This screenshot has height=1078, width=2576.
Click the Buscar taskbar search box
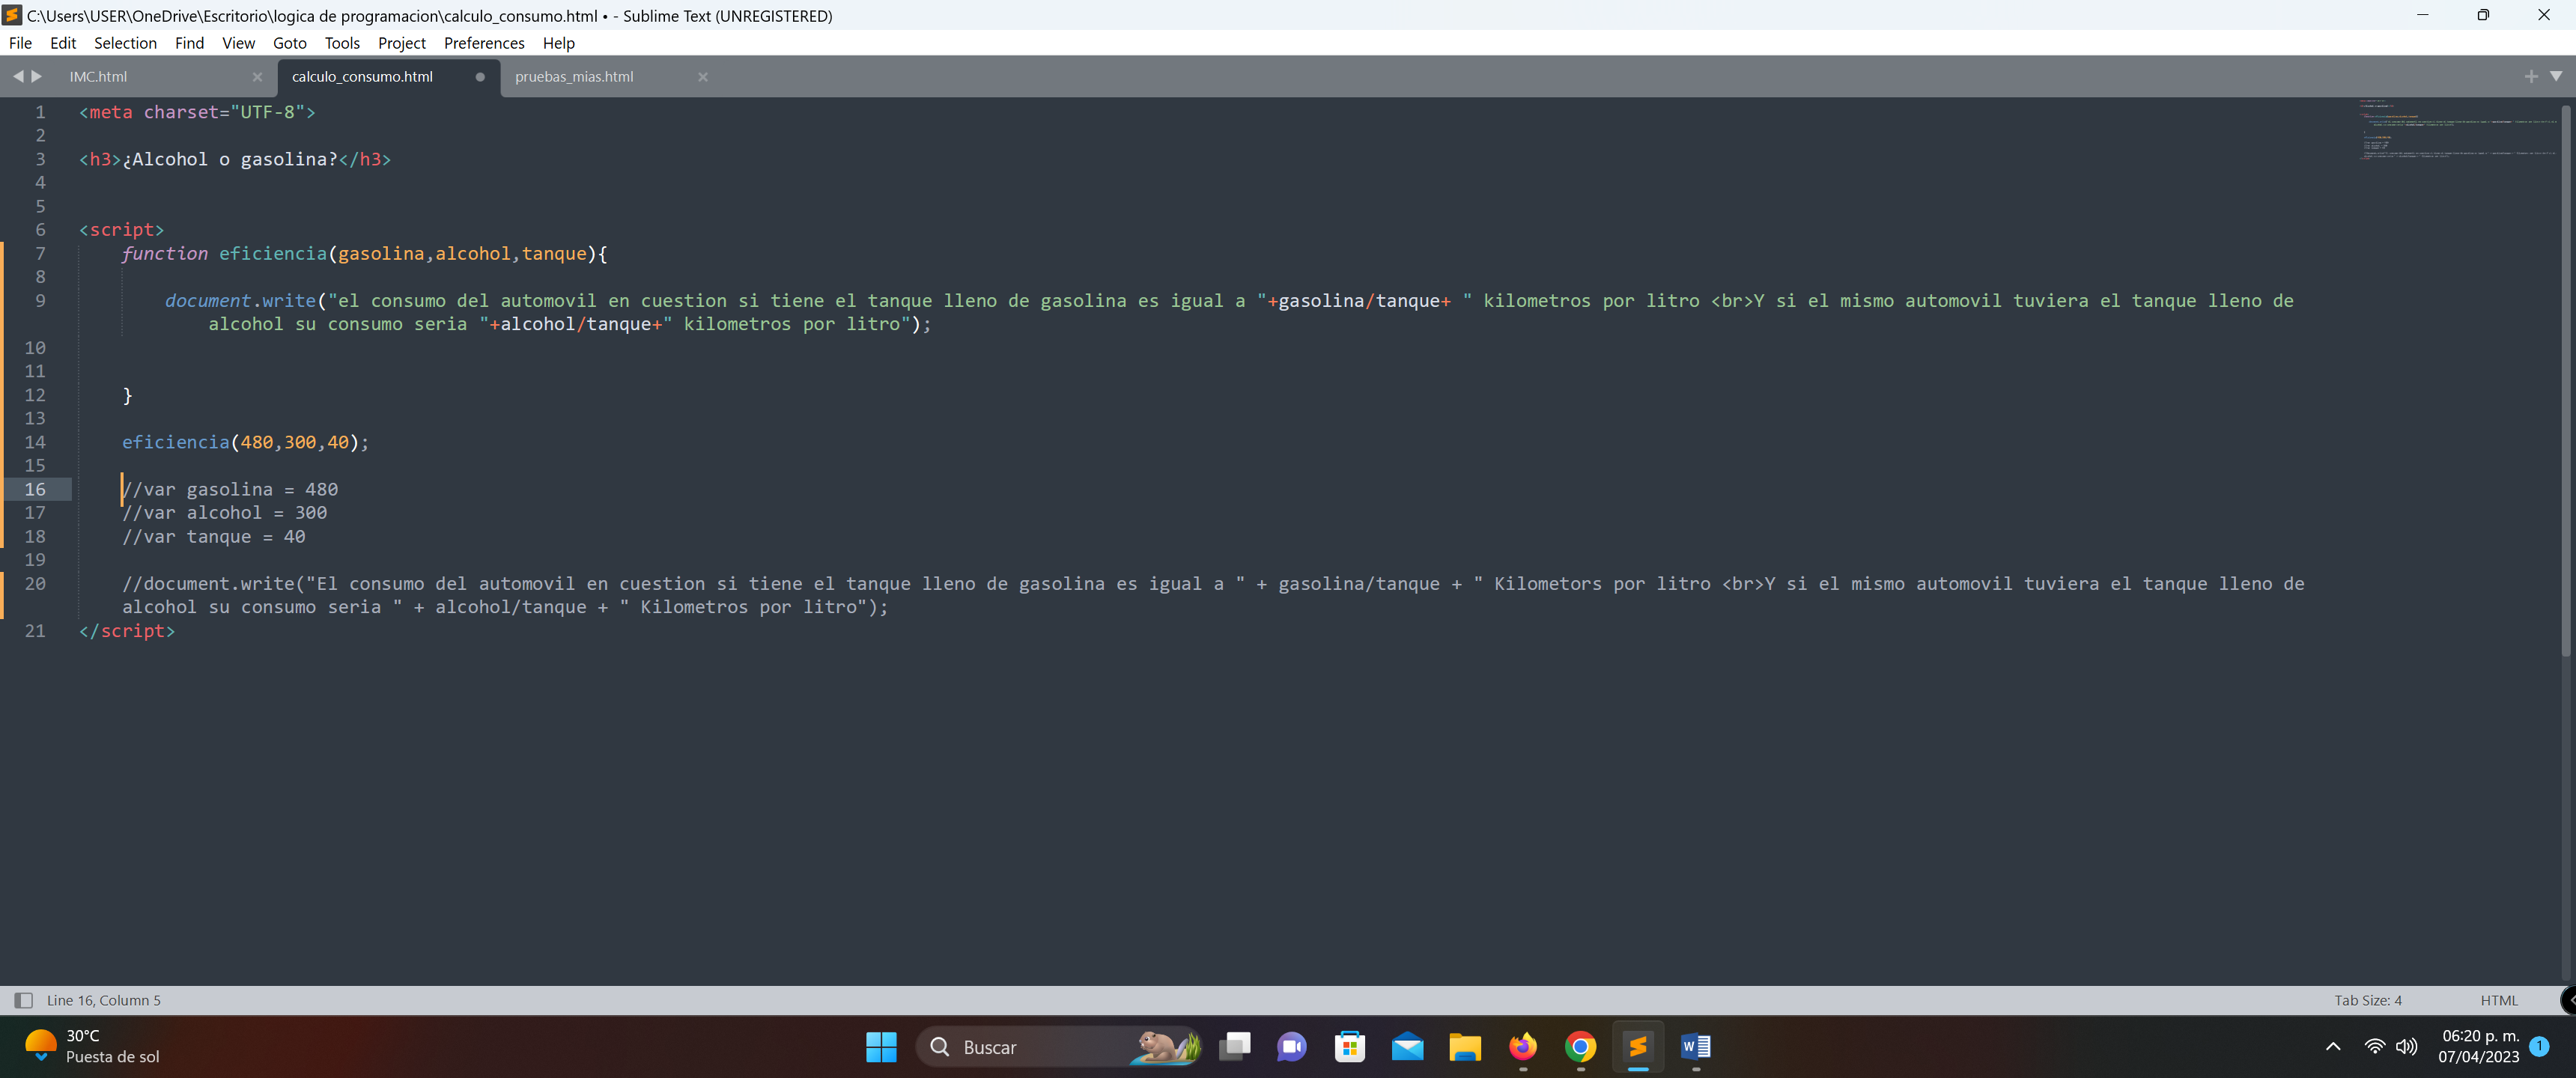coord(1058,1047)
